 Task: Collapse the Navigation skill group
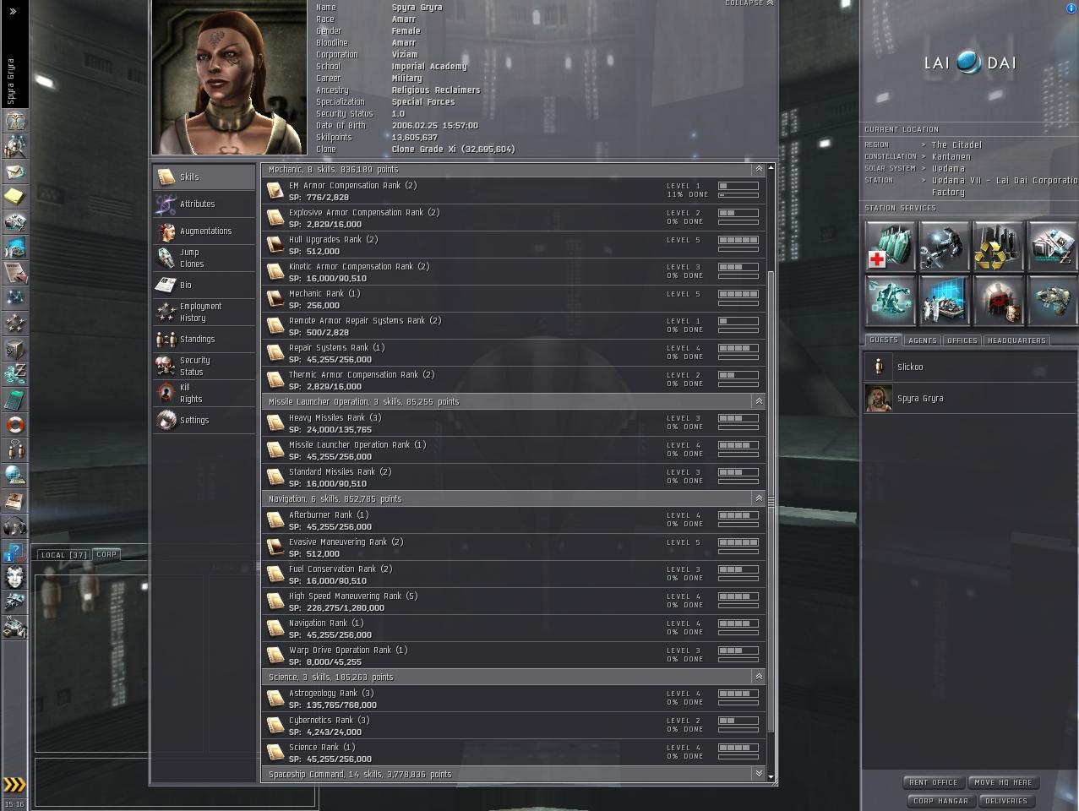pos(759,498)
